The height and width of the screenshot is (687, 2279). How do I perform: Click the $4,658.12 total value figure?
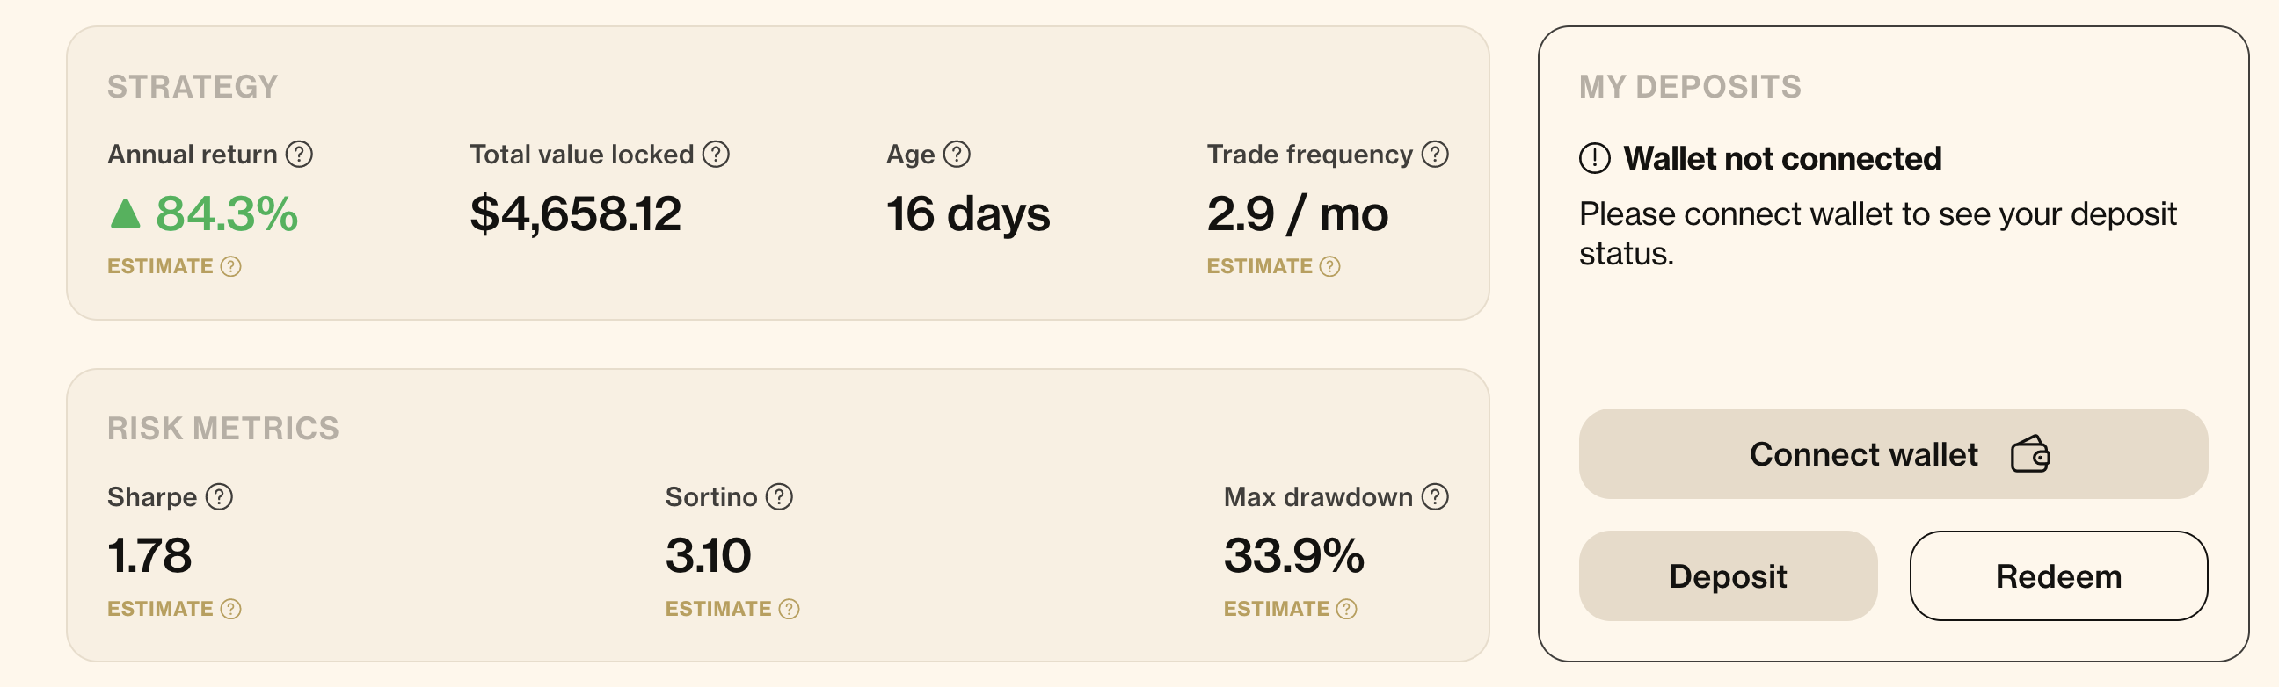coord(575,214)
